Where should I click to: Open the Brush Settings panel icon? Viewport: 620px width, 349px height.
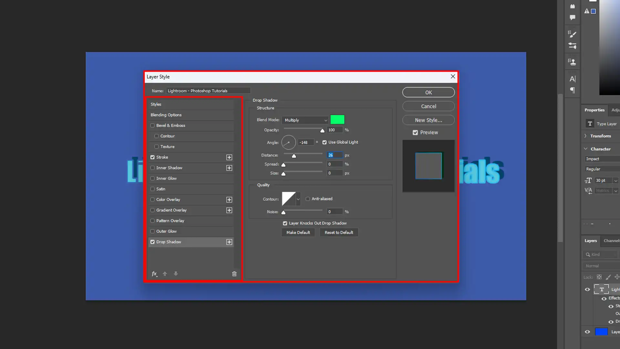point(572,34)
